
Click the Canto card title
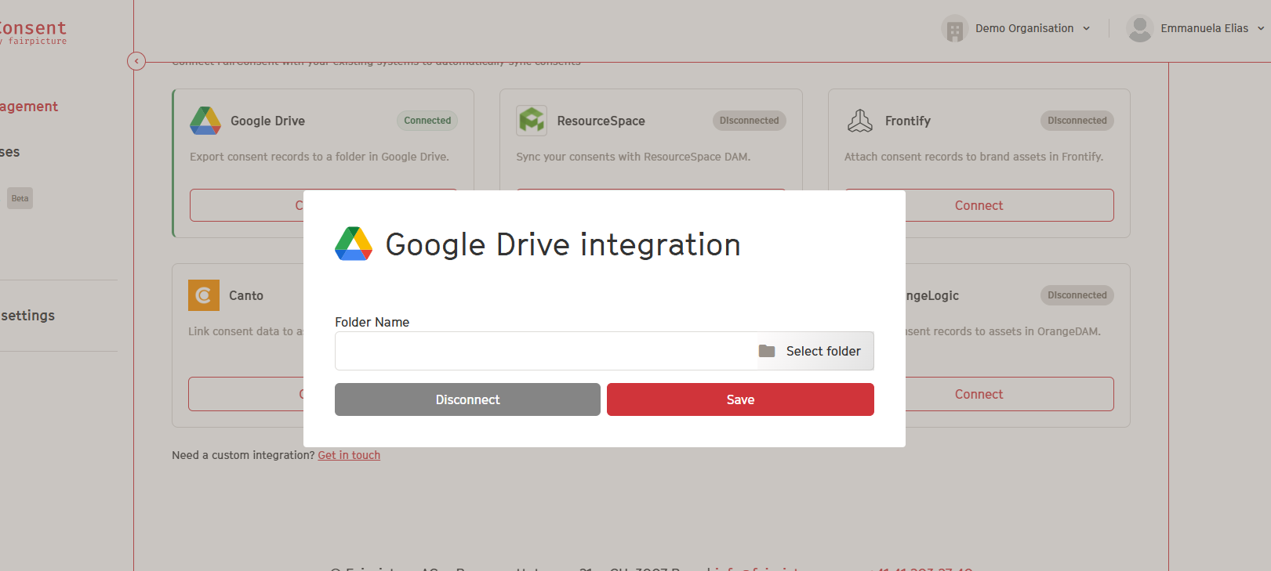point(245,295)
